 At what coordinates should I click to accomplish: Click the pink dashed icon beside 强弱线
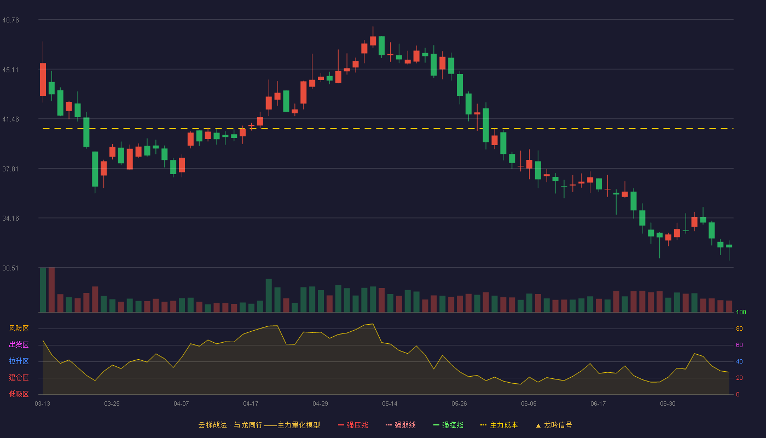389,425
